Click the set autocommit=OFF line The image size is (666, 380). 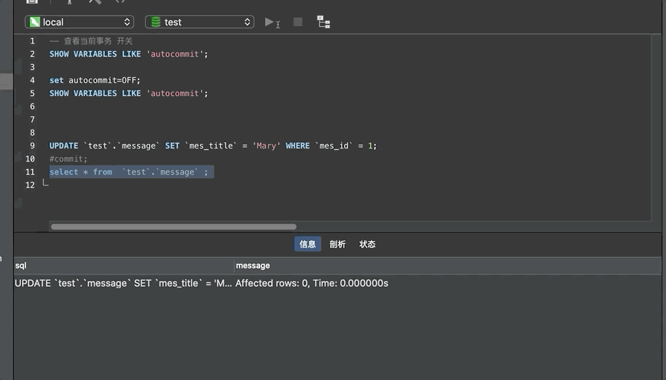click(x=95, y=80)
